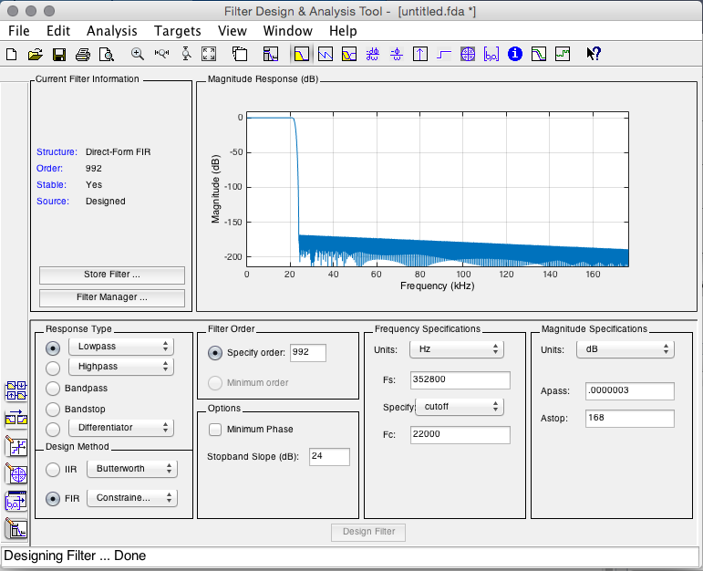Click the Print toolbar icon
Viewport: 703px width, 571px height.
coord(83,55)
